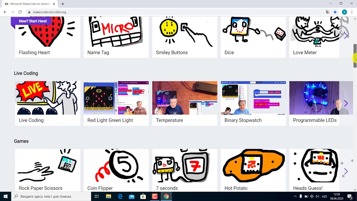Click the Name Tag title text
Viewport: 357px width, 201px height.
click(x=98, y=52)
